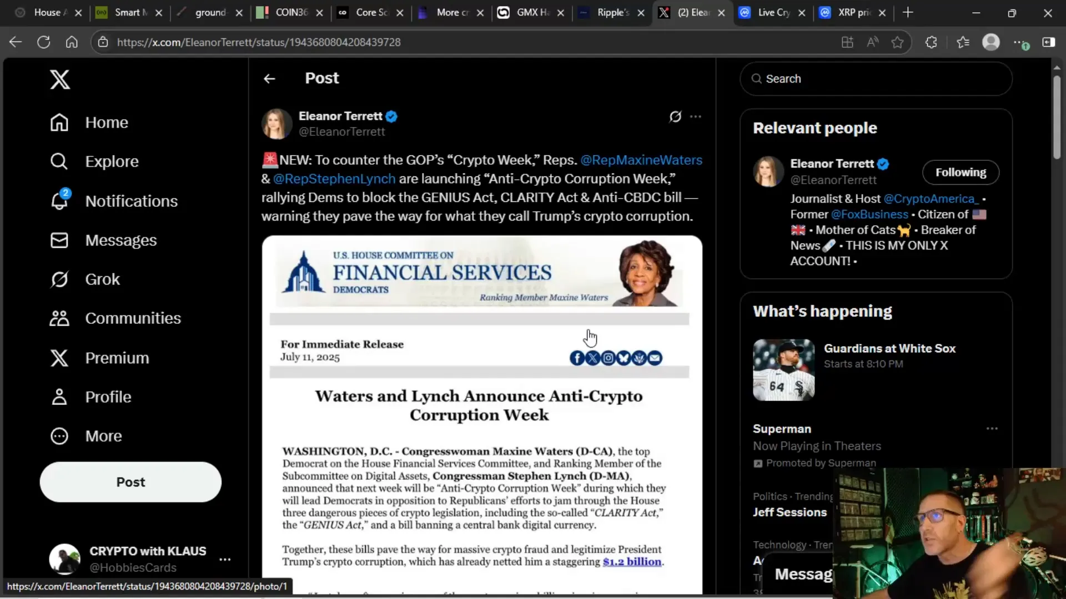
Task: Open Guardians at White Sox thumbnail
Action: pos(783,370)
